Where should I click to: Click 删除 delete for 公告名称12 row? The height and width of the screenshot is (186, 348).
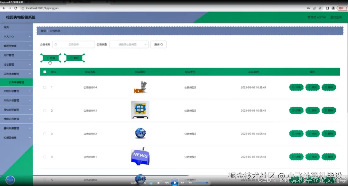coord(329,134)
